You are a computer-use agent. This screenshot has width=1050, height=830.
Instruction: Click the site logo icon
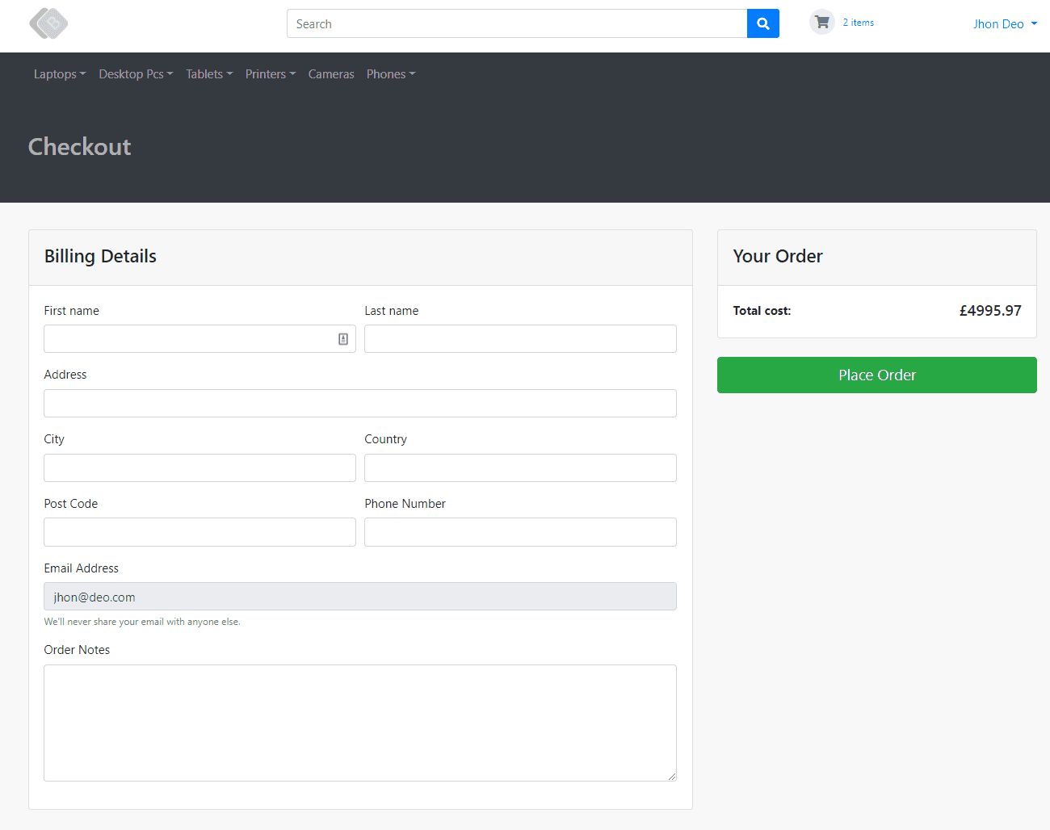coord(48,23)
